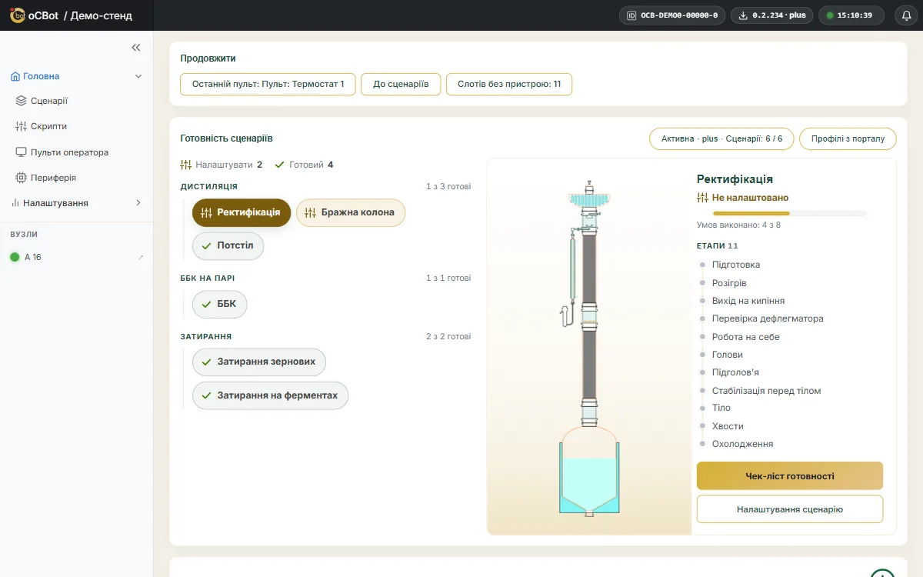Click the oCBot logo icon
Viewport: 923px width, 577px height.
point(18,15)
